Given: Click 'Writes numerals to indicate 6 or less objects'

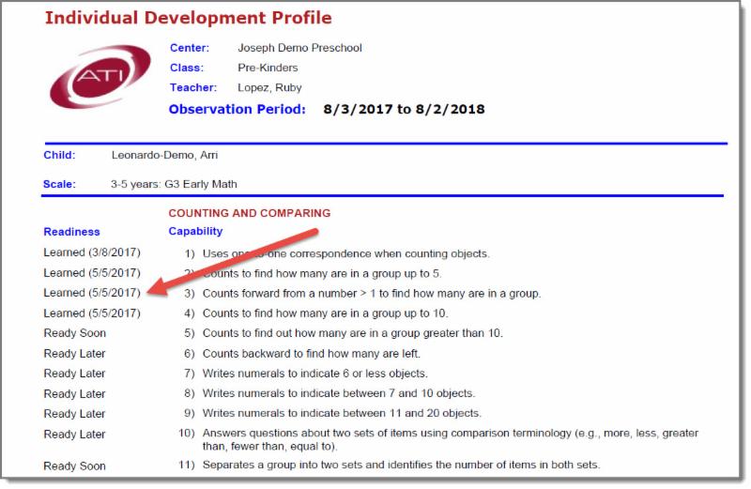Looking at the screenshot, I should click(x=315, y=374).
